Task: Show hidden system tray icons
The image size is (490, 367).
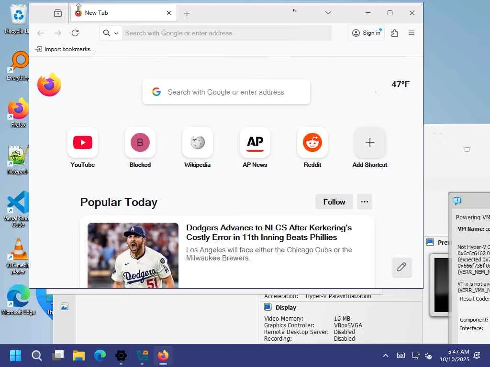Action: tap(386, 356)
